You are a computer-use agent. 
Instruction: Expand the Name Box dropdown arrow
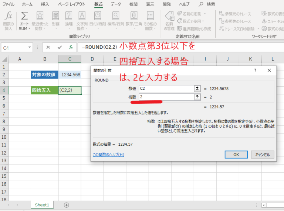[29, 47]
